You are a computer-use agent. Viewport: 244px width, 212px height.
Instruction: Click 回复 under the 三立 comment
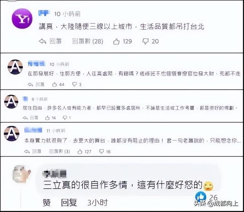click(x=69, y=202)
